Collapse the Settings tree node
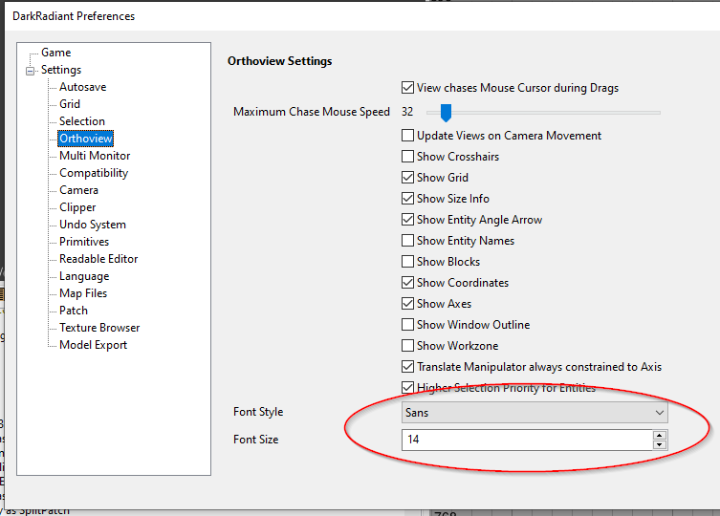The image size is (720, 516). point(31,70)
